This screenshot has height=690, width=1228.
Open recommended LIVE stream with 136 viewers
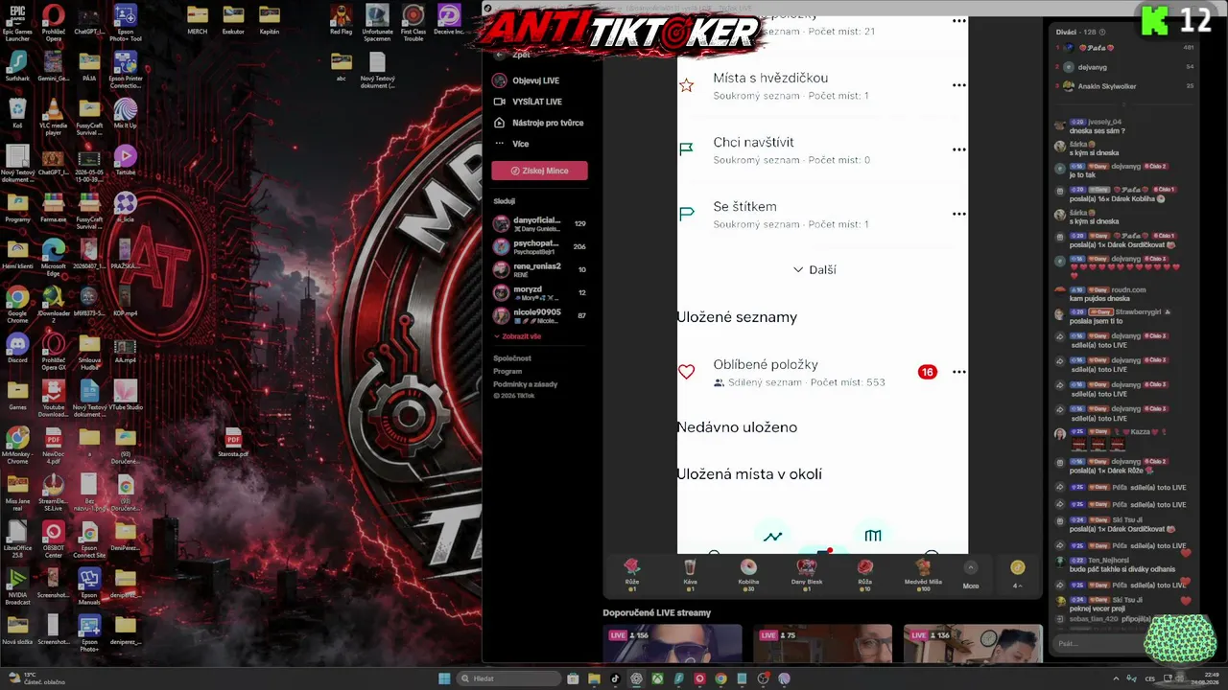(973, 643)
